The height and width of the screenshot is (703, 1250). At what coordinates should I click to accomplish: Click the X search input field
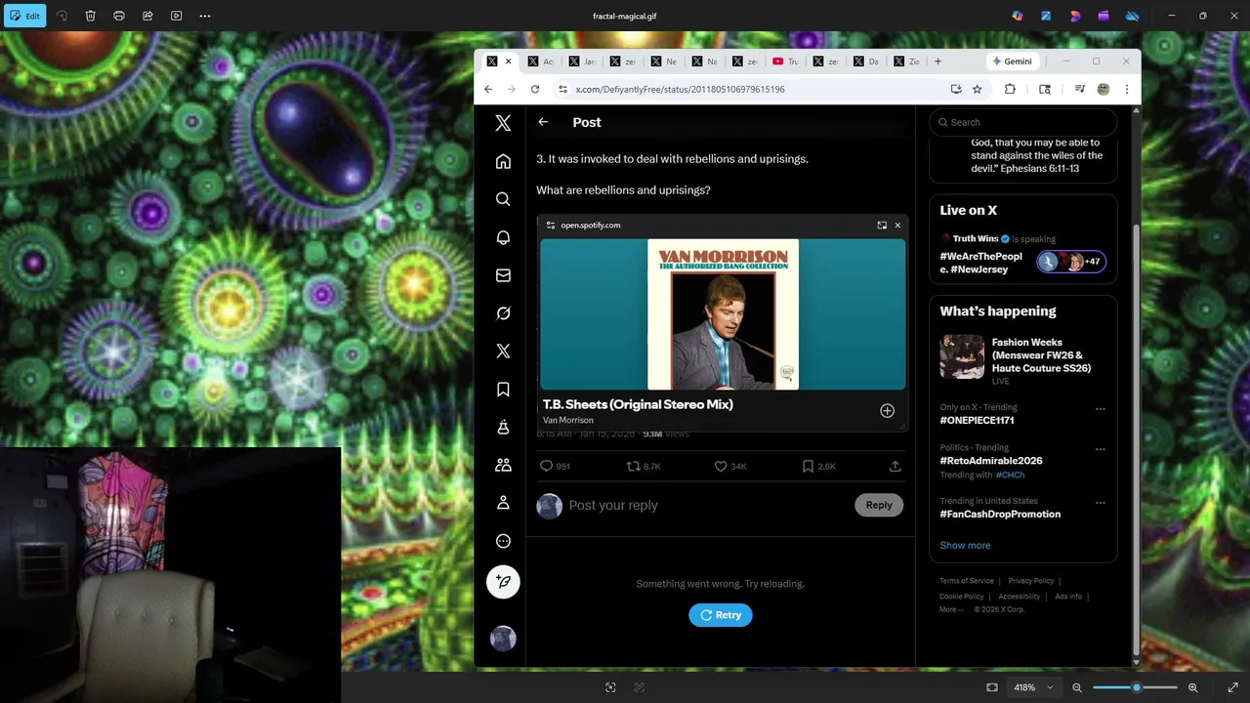(1022, 122)
